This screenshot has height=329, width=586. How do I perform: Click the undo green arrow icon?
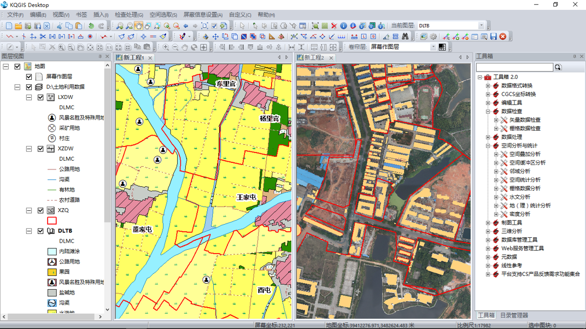(91, 26)
